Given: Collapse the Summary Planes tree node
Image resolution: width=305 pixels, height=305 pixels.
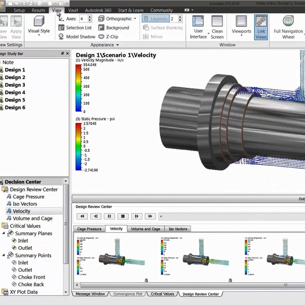Looking at the screenshot, I should pyautogui.click(x=3, y=233).
